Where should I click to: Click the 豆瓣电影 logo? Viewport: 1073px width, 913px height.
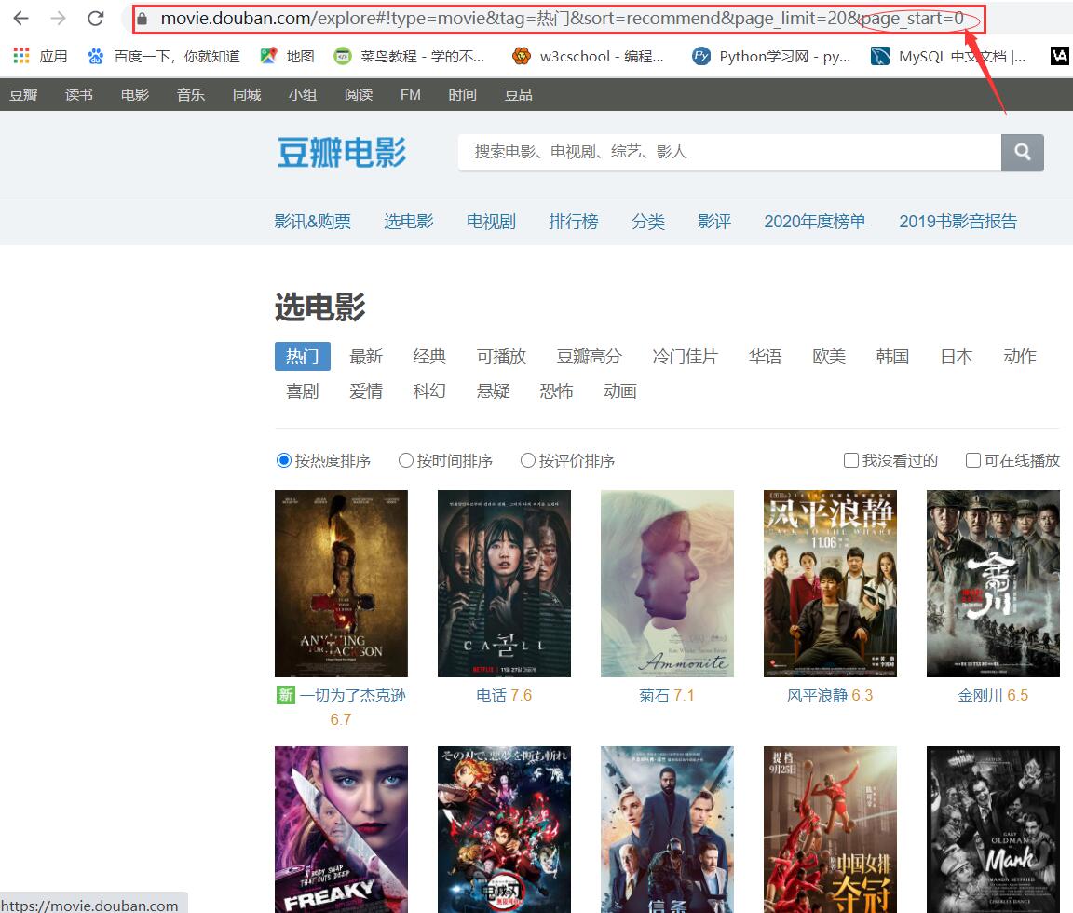[x=342, y=152]
